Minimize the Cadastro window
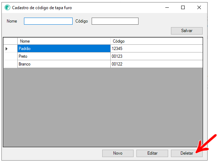This screenshot has width=221, height=162. [x=167, y=7]
